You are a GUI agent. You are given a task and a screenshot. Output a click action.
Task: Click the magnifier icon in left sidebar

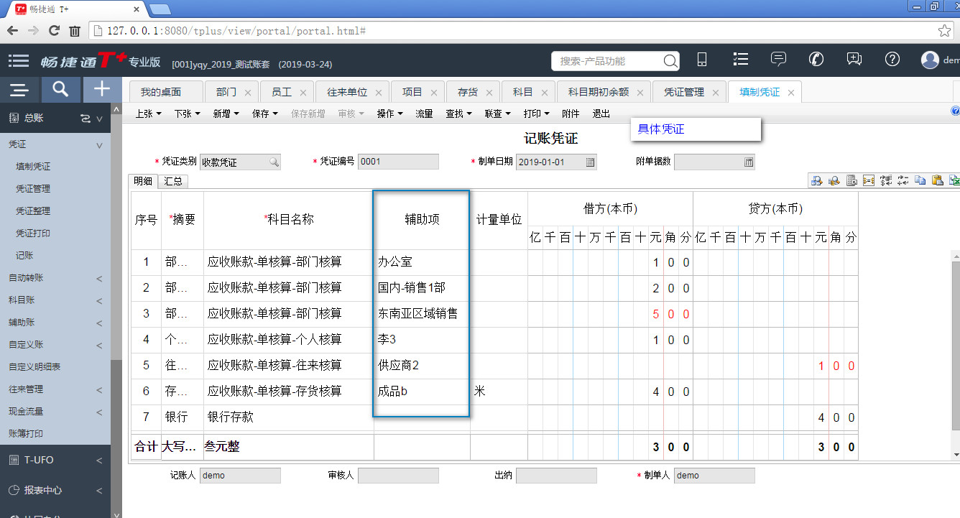point(61,89)
